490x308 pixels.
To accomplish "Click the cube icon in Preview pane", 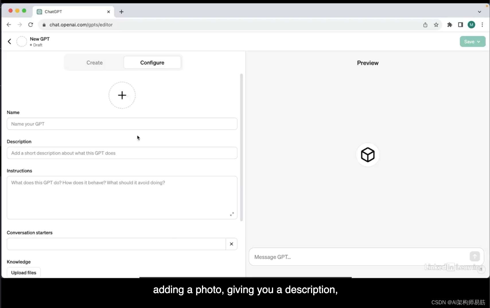I will pos(367,155).
